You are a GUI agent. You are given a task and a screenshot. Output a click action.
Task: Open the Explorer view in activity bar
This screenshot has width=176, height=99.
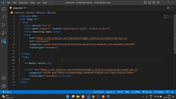tap(4, 9)
